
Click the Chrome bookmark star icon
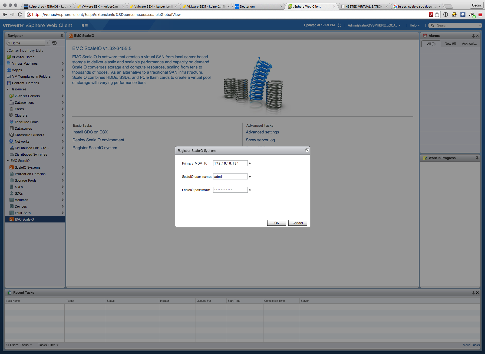(437, 15)
